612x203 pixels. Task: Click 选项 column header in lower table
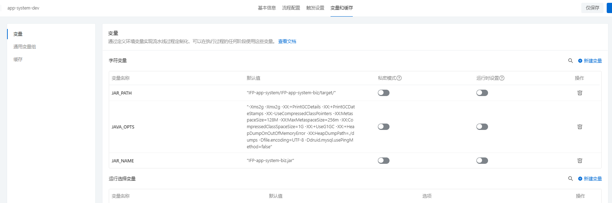[427, 196]
